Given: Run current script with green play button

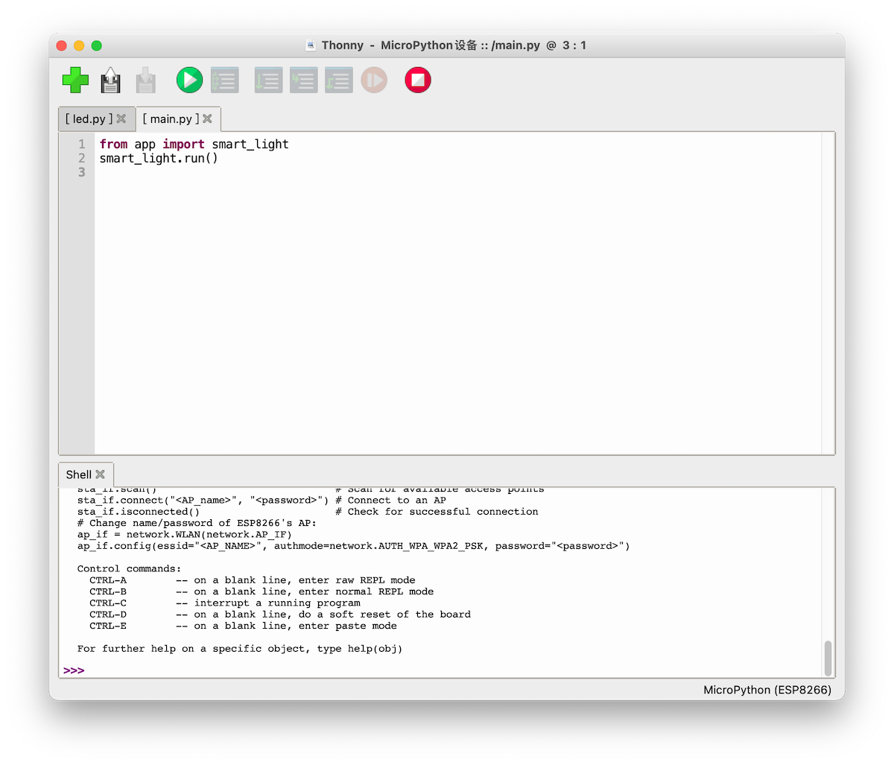Looking at the screenshot, I should [x=189, y=80].
